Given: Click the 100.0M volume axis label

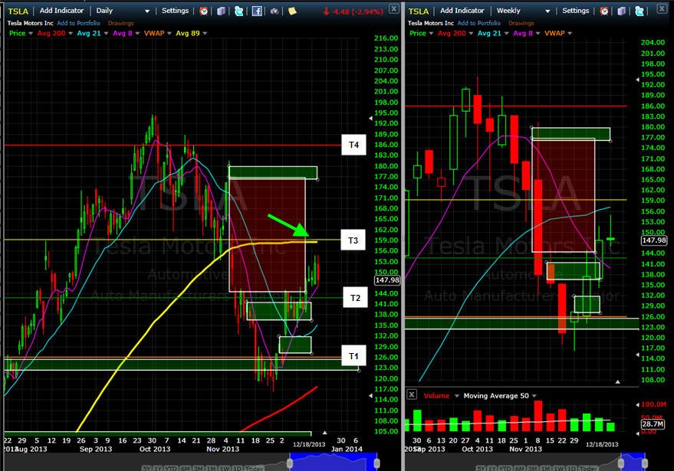Looking at the screenshot, I should point(653,404).
